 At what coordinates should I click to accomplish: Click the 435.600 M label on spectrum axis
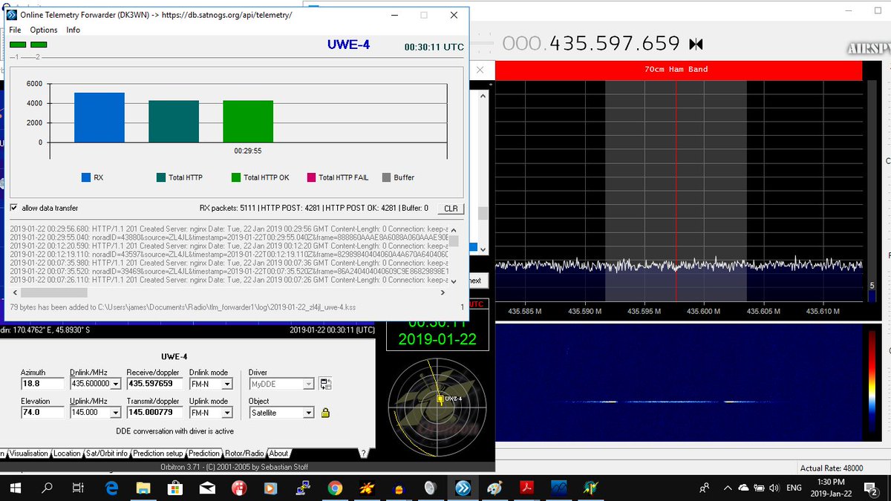pos(703,311)
